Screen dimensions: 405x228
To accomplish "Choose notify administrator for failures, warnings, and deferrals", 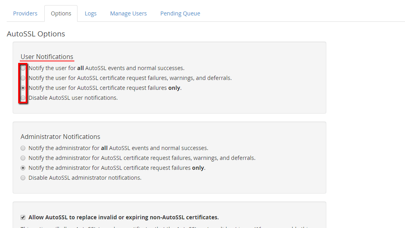I will click(x=23, y=158).
